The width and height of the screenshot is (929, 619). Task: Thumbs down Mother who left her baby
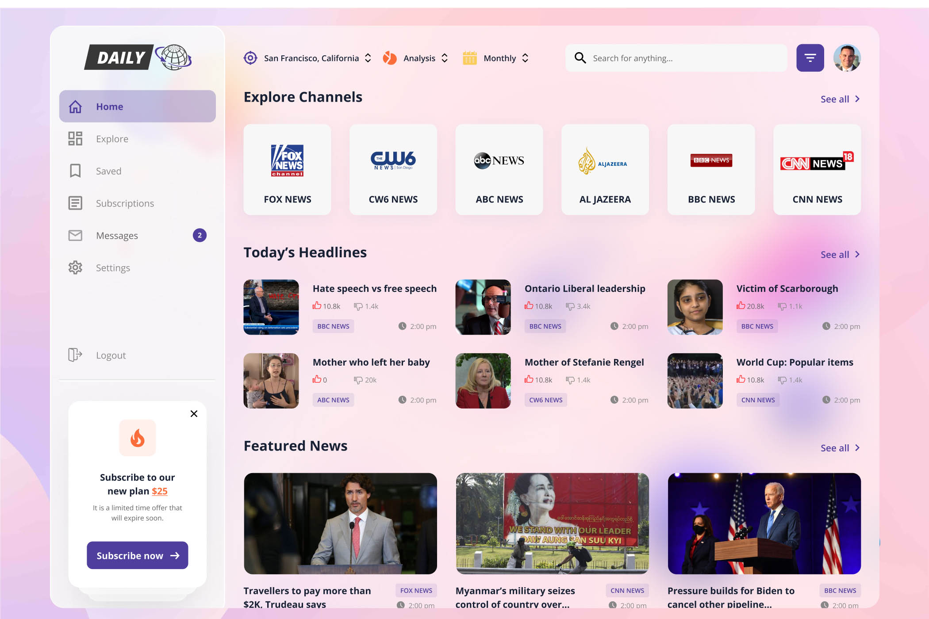click(x=358, y=380)
